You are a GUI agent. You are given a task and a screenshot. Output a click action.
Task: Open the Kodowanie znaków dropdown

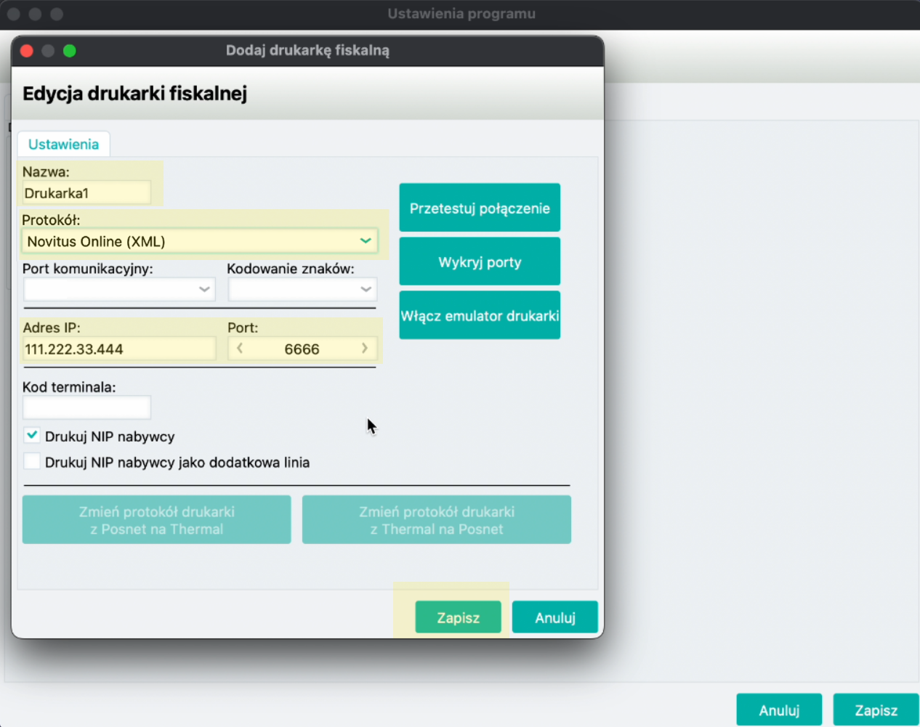point(302,289)
